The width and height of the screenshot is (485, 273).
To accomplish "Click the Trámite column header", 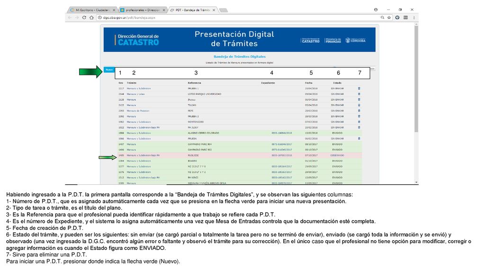I will 132,83.
